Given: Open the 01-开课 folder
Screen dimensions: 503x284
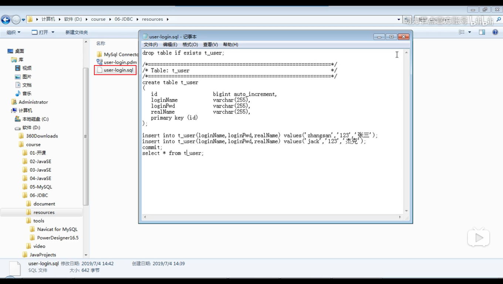Looking at the screenshot, I should point(34,153).
